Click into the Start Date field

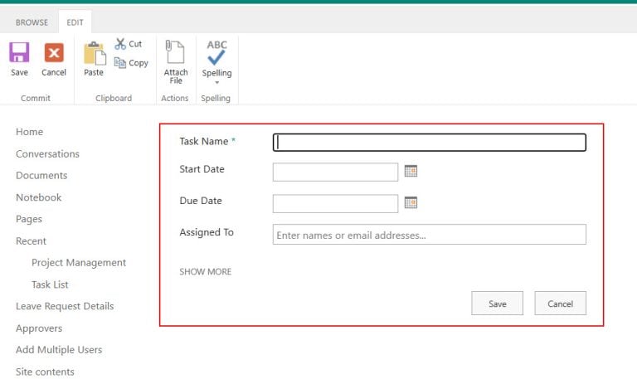[335, 172]
